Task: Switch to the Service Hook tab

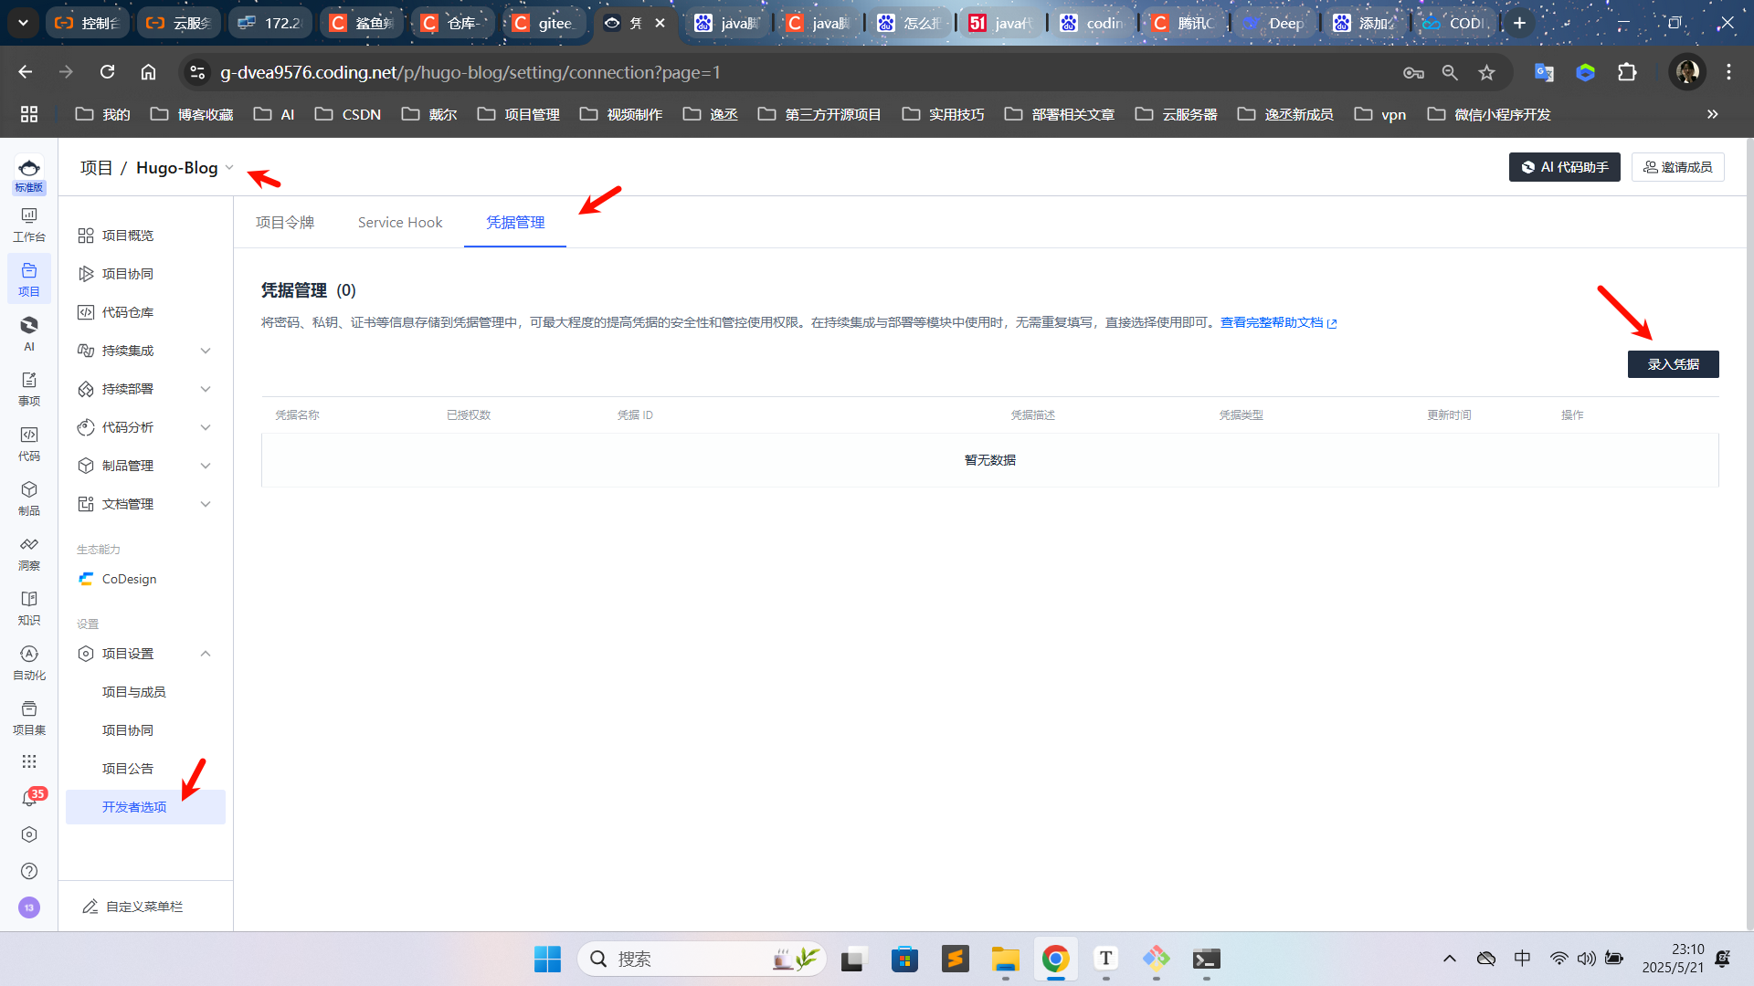Action: click(400, 223)
